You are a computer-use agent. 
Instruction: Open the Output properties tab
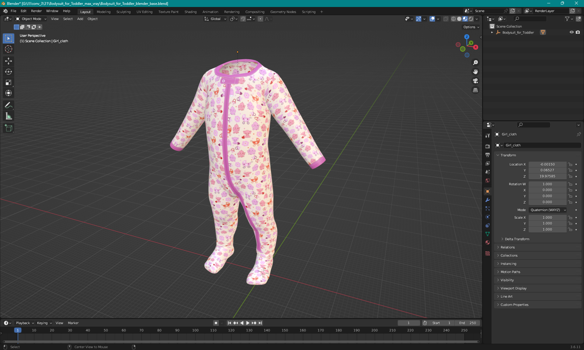pyautogui.click(x=488, y=155)
